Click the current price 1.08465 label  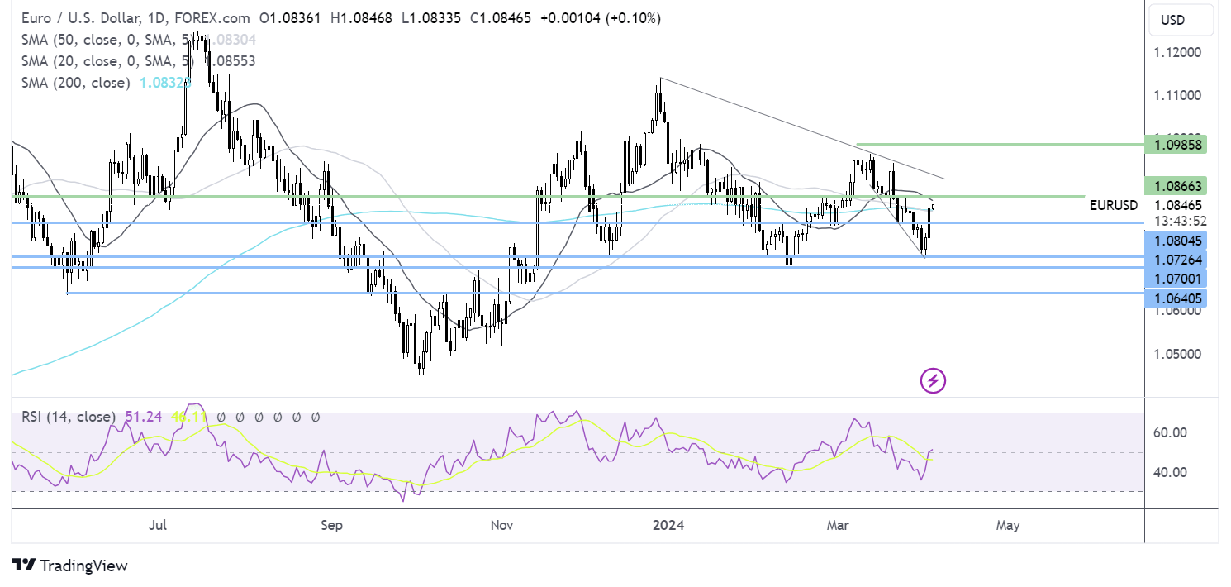(1179, 205)
